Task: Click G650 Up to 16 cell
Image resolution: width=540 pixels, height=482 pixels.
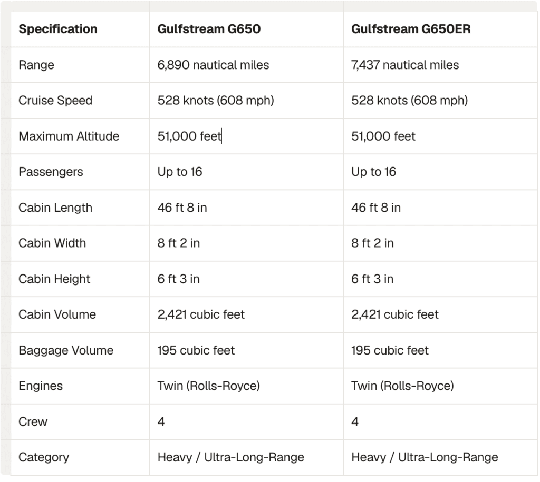Action: pos(247,172)
